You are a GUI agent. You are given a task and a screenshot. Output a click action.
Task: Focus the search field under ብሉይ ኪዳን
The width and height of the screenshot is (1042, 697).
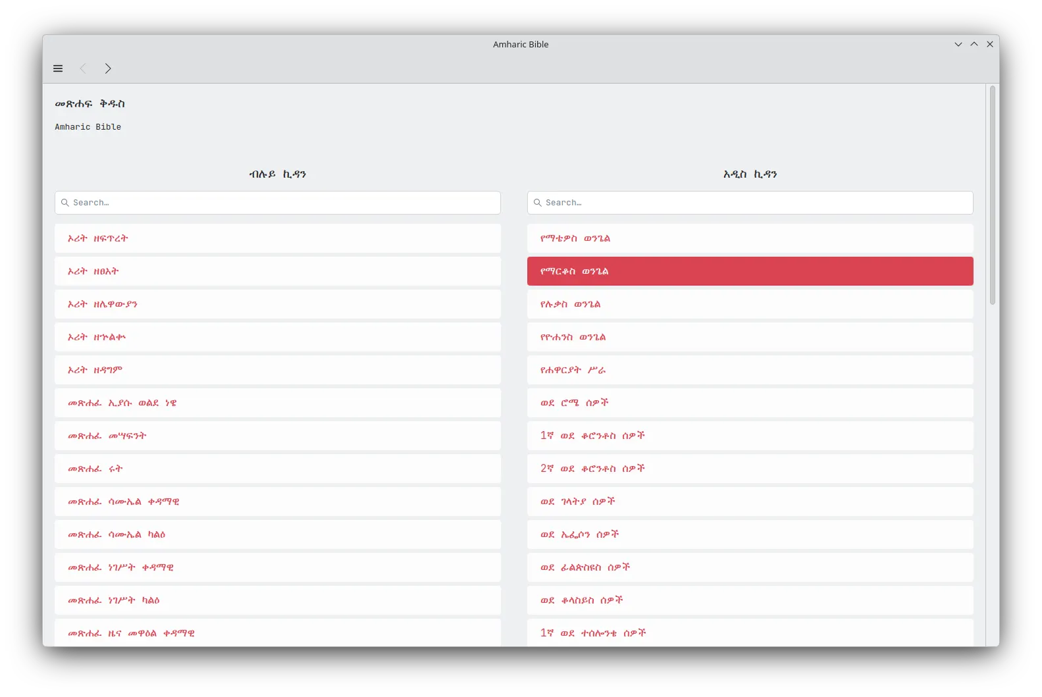pos(278,203)
